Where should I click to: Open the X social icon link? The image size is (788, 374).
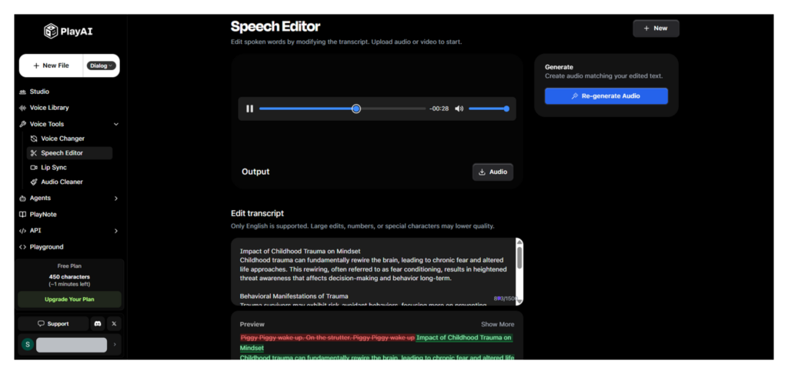pos(114,324)
